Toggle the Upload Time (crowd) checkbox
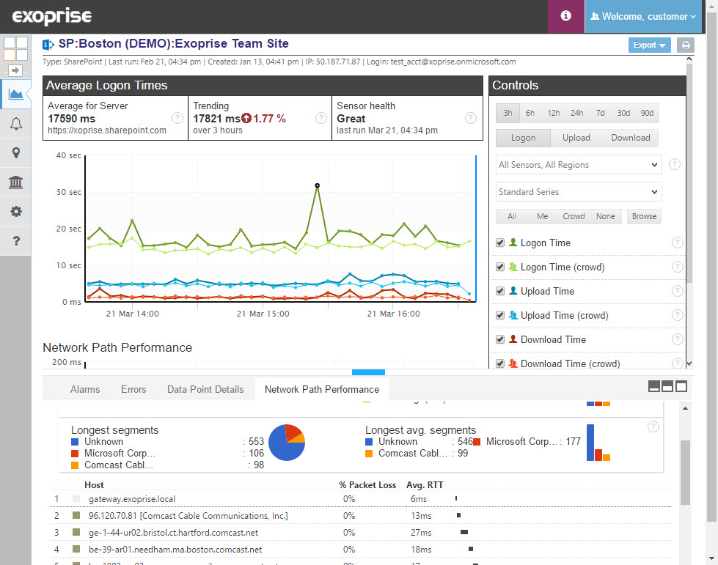The width and height of the screenshot is (718, 565). tap(500, 316)
